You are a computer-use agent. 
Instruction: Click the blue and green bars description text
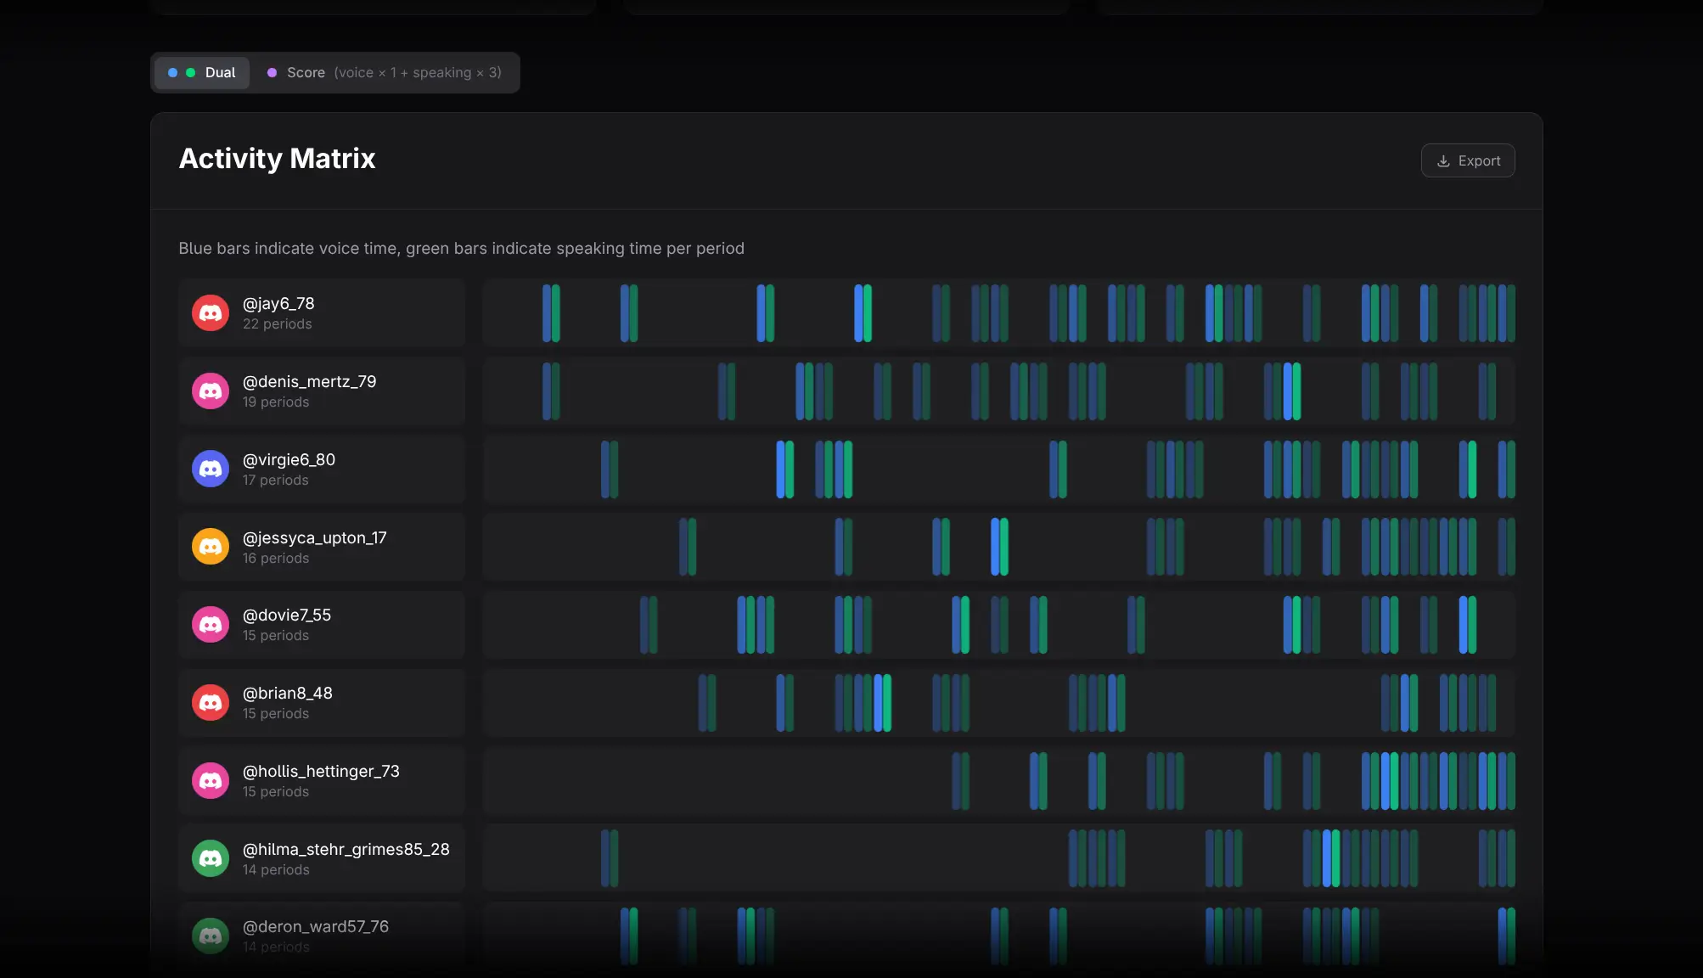click(461, 249)
